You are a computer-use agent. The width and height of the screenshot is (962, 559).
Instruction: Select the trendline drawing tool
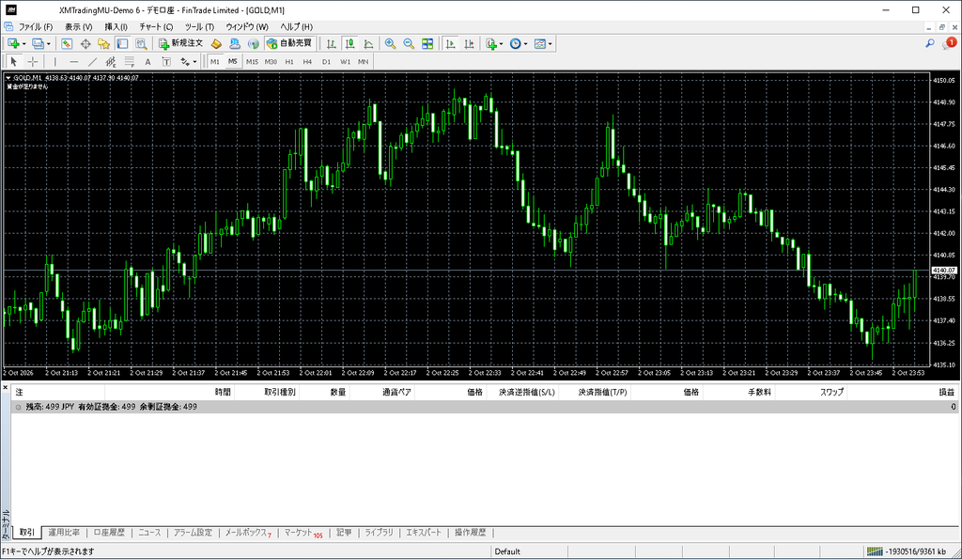pyautogui.click(x=92, y=61)
